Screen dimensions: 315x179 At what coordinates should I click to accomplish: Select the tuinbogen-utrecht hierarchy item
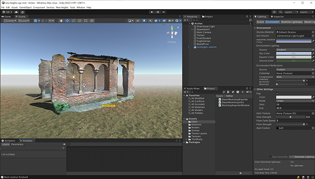[206, 47]
